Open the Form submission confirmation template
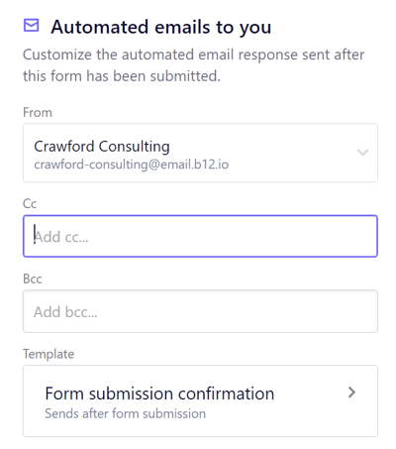Viewport: 396px width, 449px height. [x=200, y=400]
